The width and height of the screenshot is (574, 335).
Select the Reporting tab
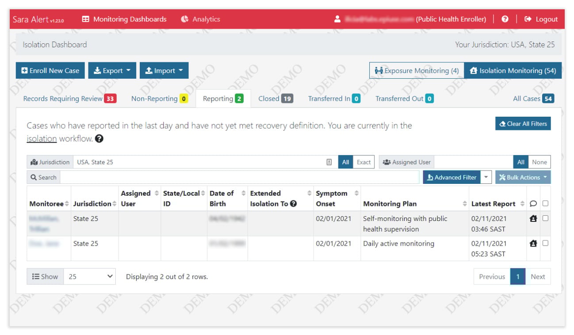pyautogui.click(x=223, y=99)
